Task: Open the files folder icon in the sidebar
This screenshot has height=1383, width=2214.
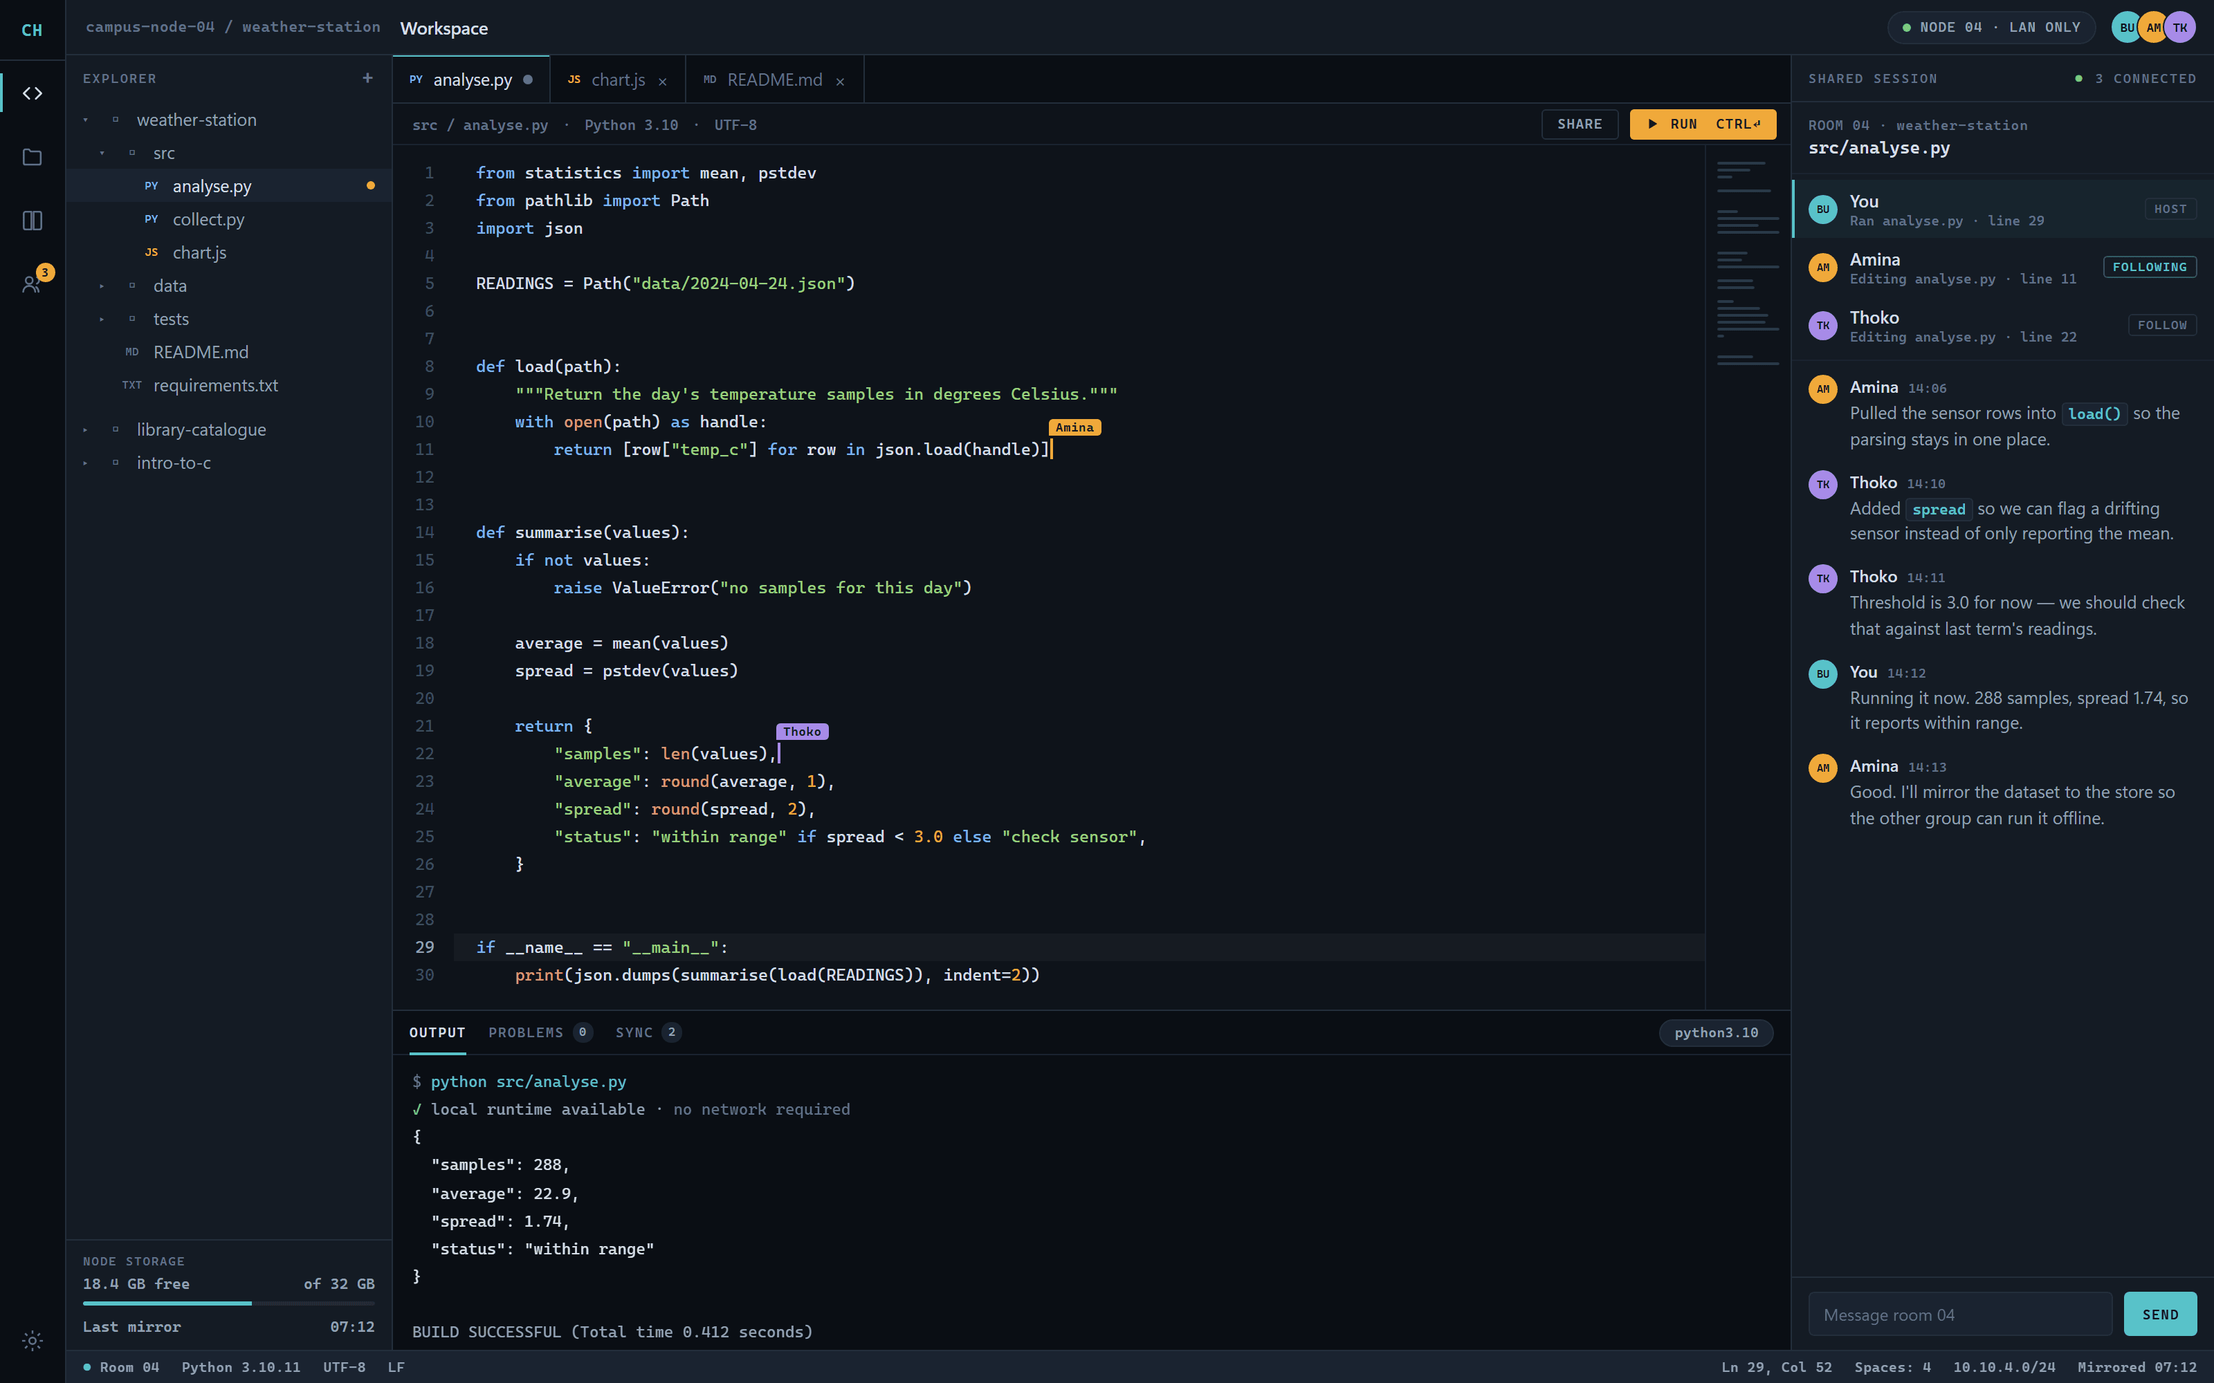Action: pos(32,158)
